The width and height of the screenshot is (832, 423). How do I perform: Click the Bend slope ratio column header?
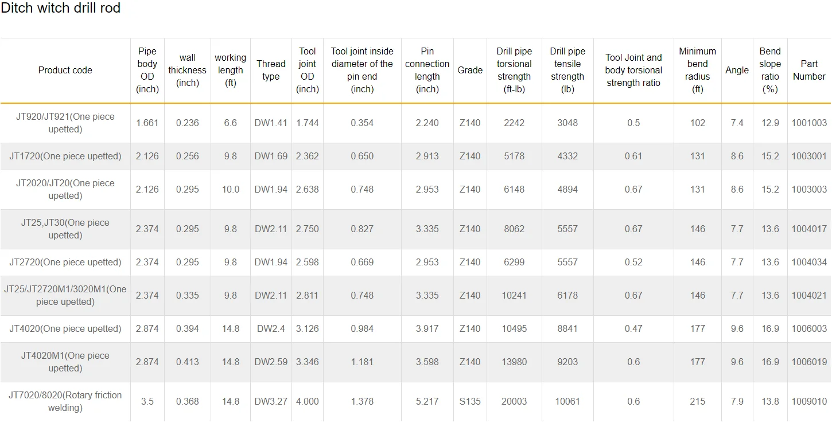click(x=770, y=70)
